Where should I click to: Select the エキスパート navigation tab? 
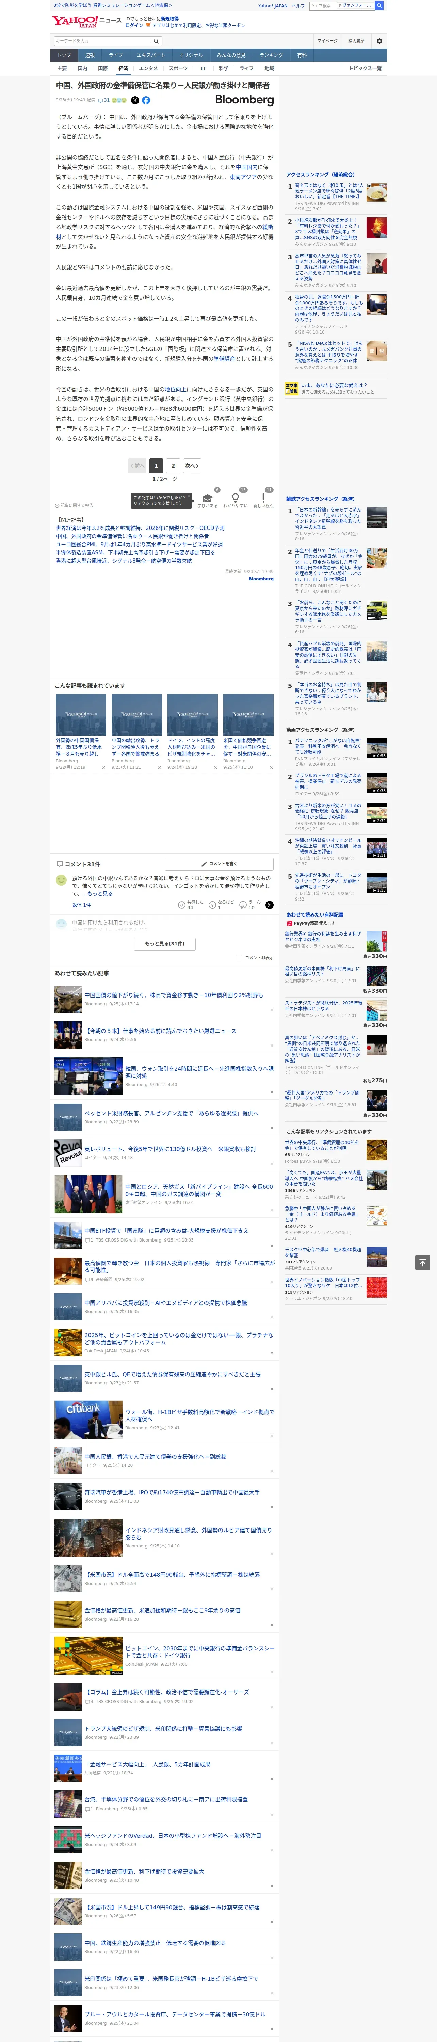[151, 55]
